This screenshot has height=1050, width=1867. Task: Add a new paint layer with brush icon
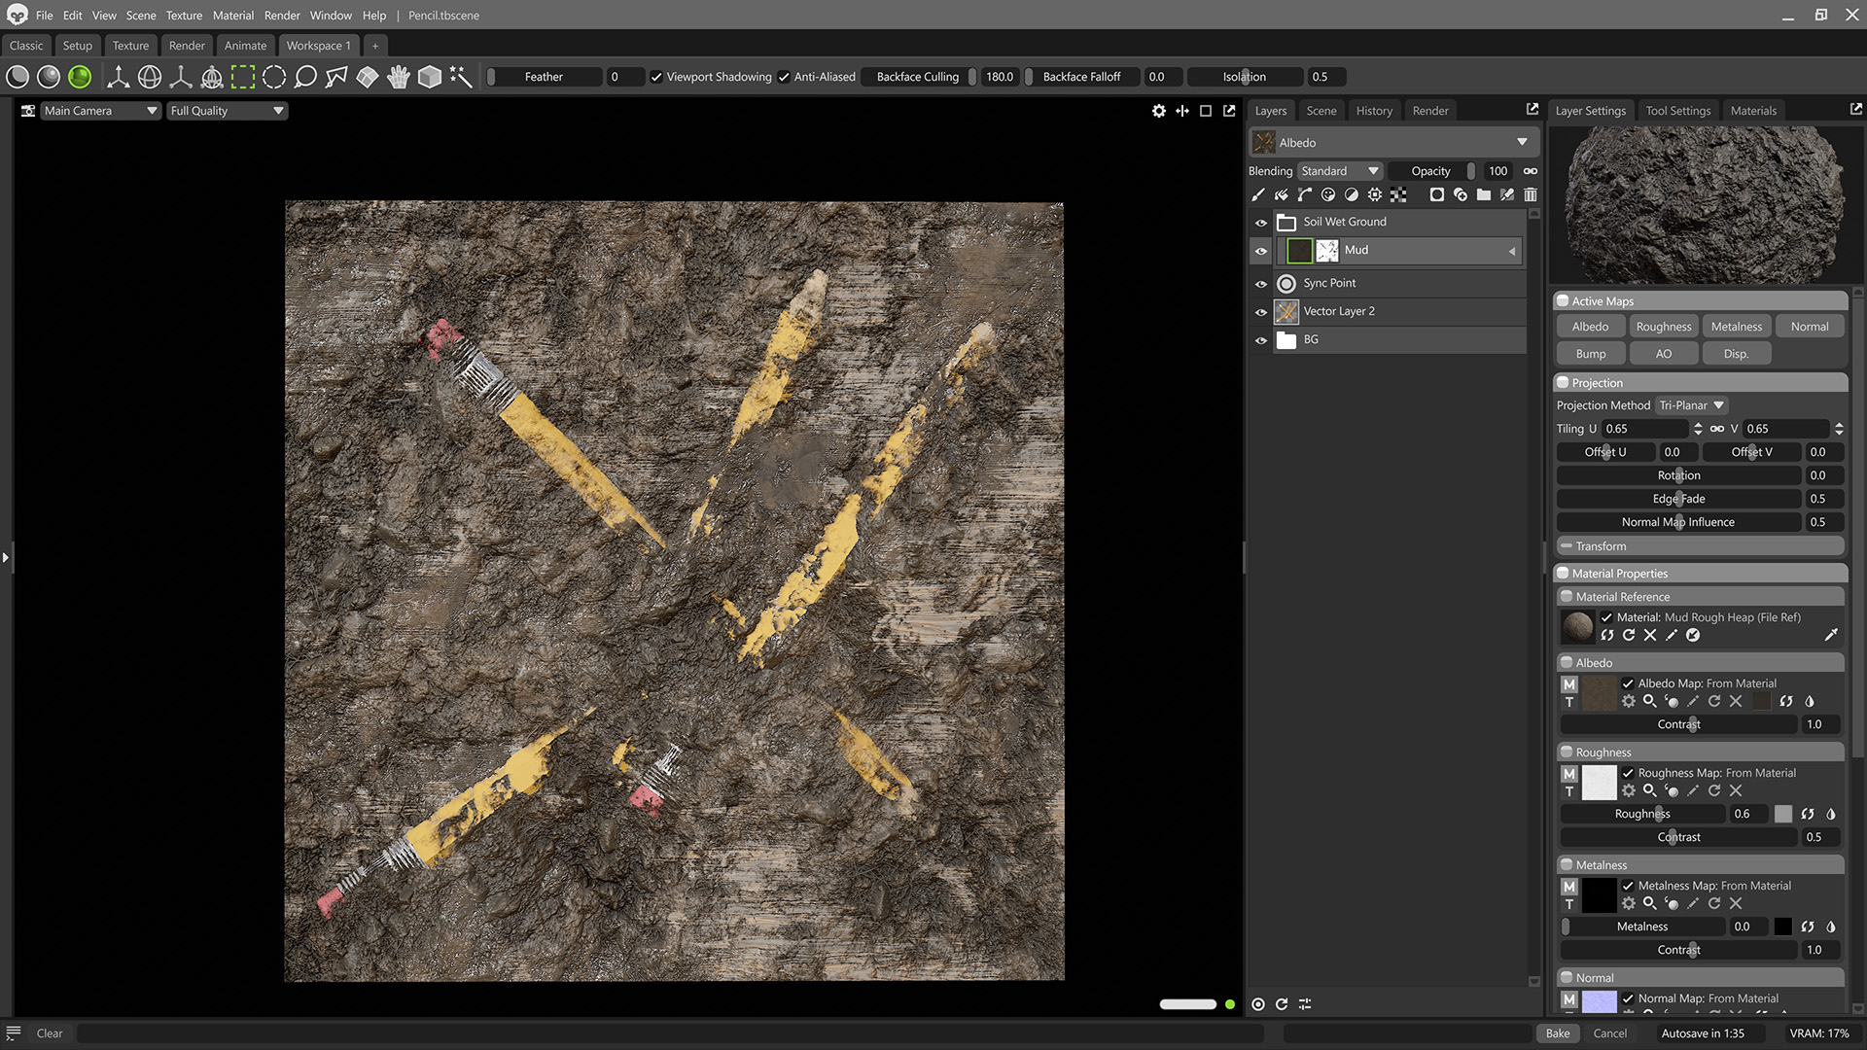[1258, 195]
